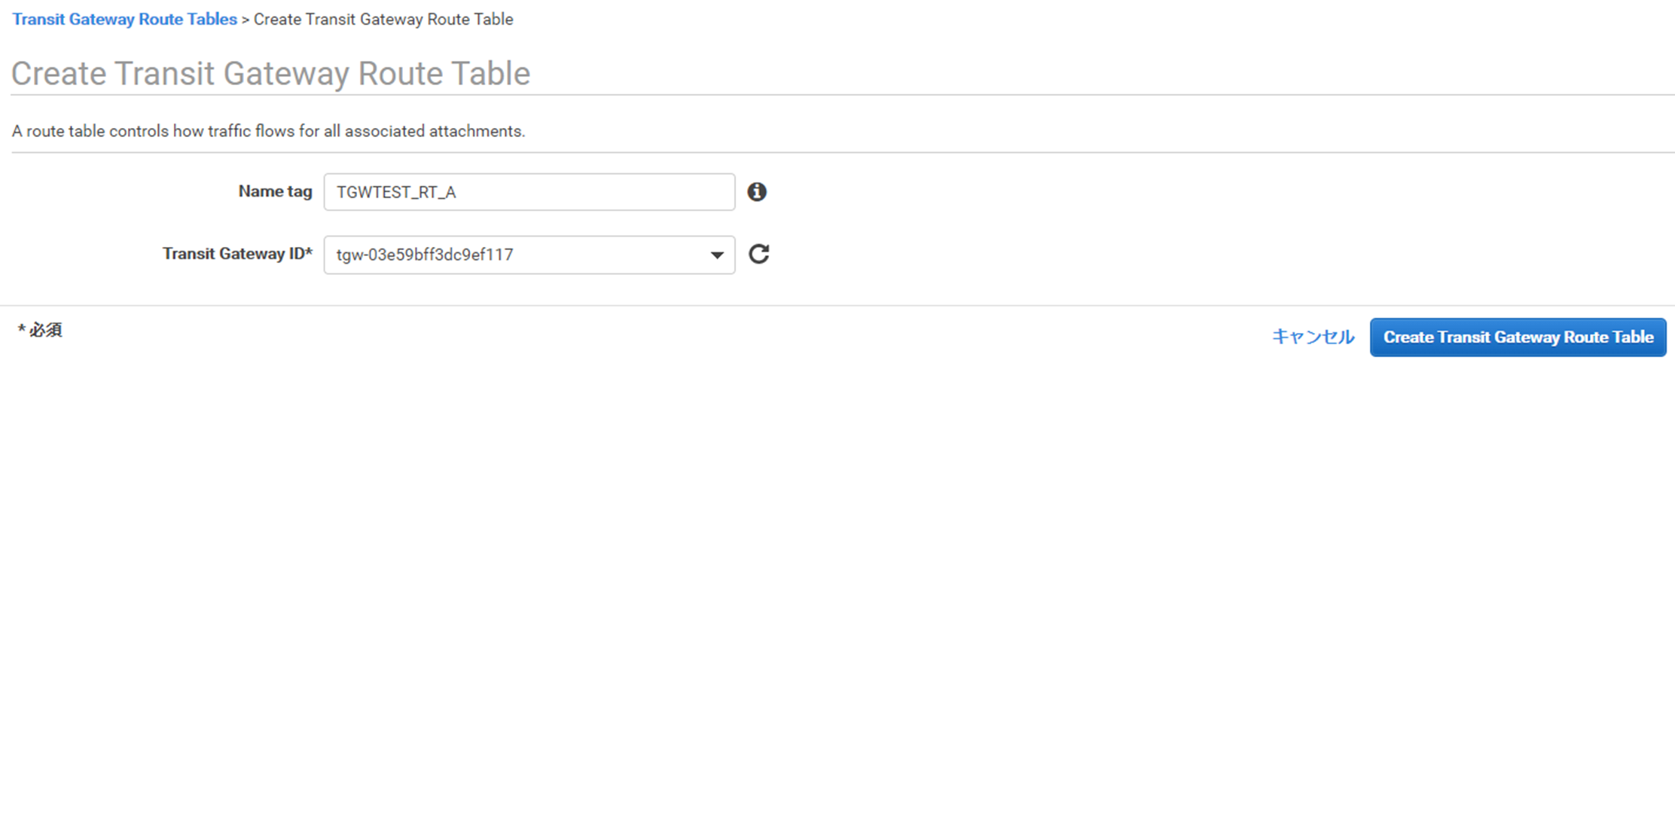Click the Name tag info icon
This screenshot has width=1675, height=815.
click(757, 192)
